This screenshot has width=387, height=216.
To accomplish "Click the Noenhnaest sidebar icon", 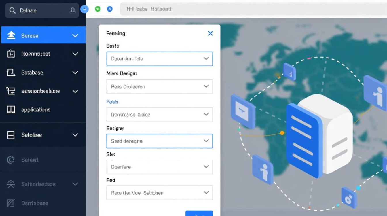I will [11, 54].
